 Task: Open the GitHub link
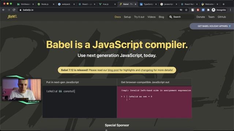[222, 17]
